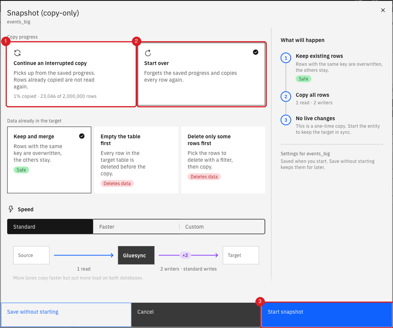Cancel the snapshot dialog
This screenshot has height=328, width=393.
point(196,315)
